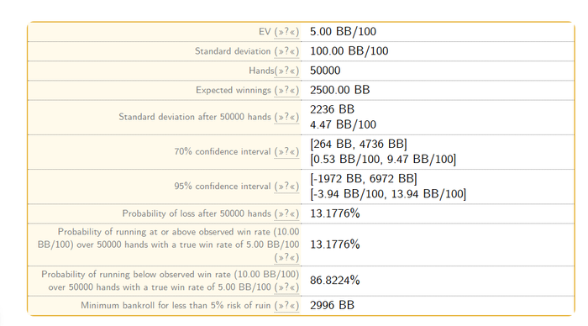Select the 100.00 BB/100 standard deviation value
This screenshot has height=326, width=588.
pos(349,51)
